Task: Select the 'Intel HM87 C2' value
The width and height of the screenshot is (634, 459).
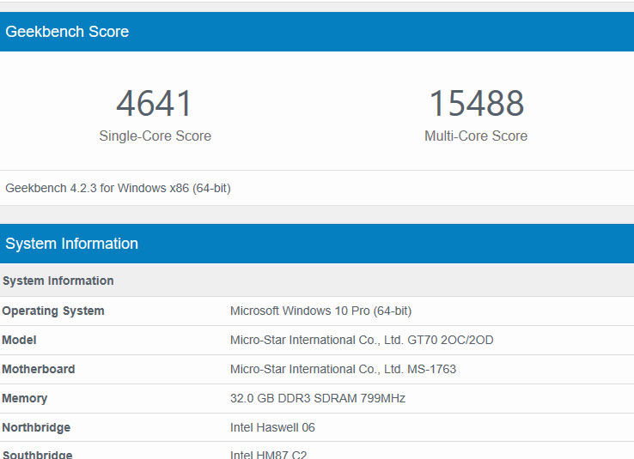Action: pyautogui.click(x=269, y=454)
